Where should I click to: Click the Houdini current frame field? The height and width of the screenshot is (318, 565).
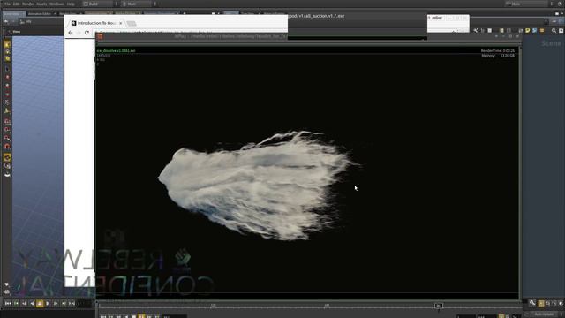[x=86, y=304]
